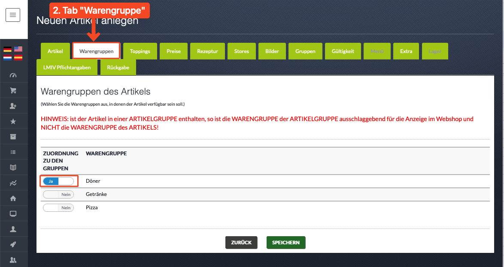The height and width of the screenshot is (267, 504).
Task: Click the Warengruppen des Artikels heading
Action: tap(95, 92)
